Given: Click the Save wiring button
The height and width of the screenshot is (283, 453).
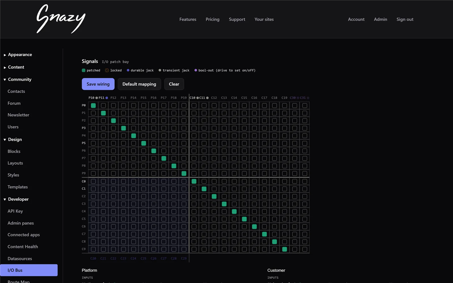Looking at the screenshot, I should [98, 84].
